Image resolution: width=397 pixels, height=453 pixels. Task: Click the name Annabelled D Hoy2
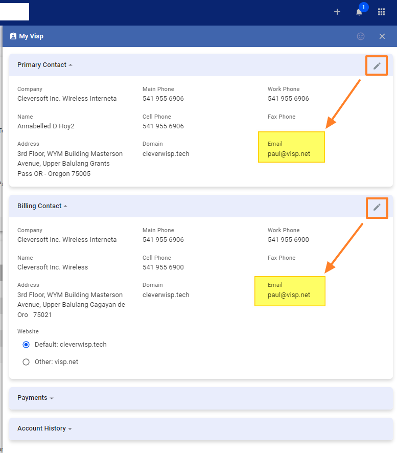[x=46, y=126]
